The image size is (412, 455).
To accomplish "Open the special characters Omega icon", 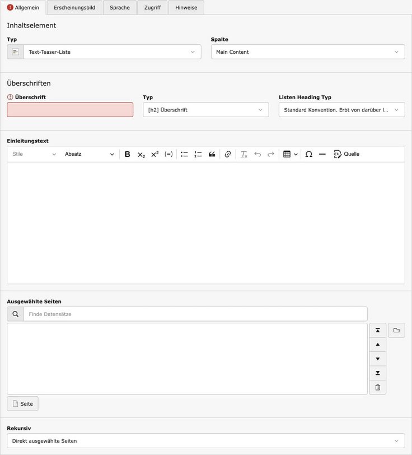I will tap(308, 154).
